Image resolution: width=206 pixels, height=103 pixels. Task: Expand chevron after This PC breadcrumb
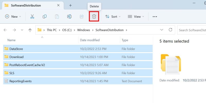point(59,30)
